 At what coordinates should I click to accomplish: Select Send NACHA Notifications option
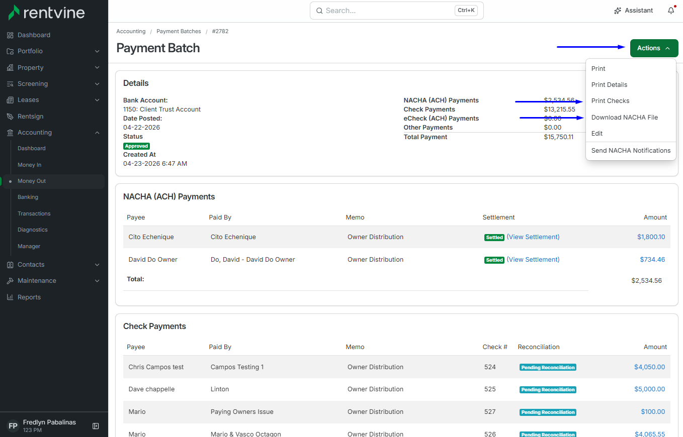click(631, 151)
